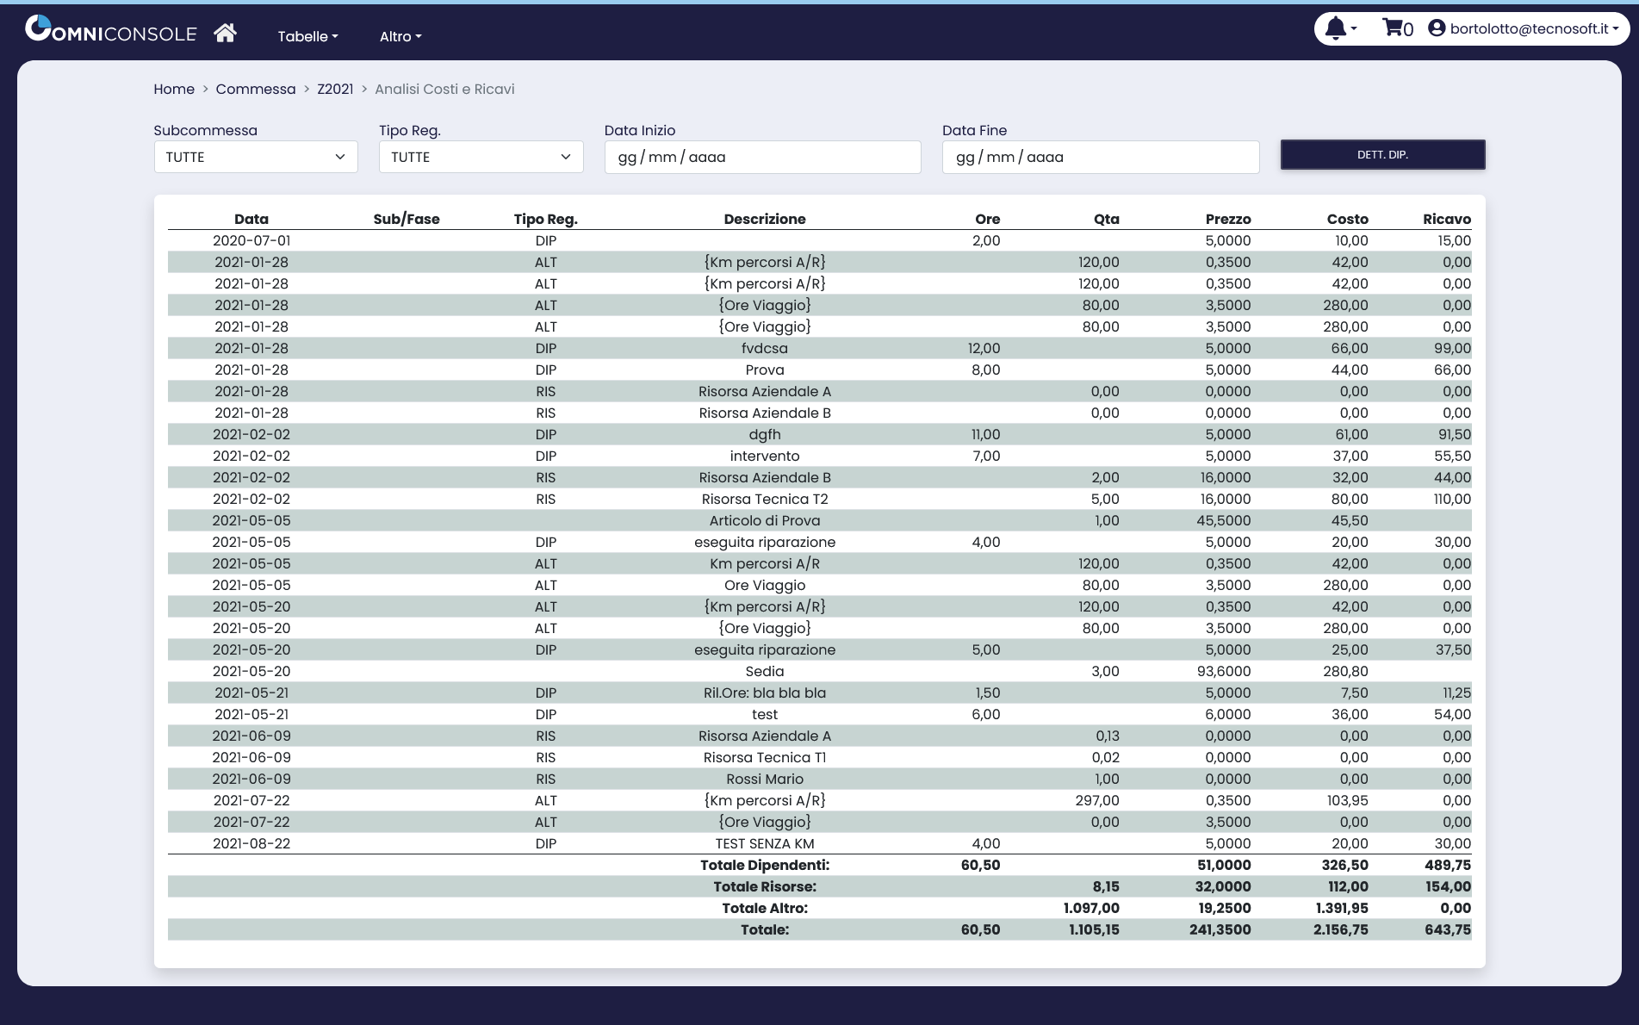Image resolution: width=1639 pixels, height=1025 pixels.
Task: Click the Descrizione column header
Action: click(764, 219)
